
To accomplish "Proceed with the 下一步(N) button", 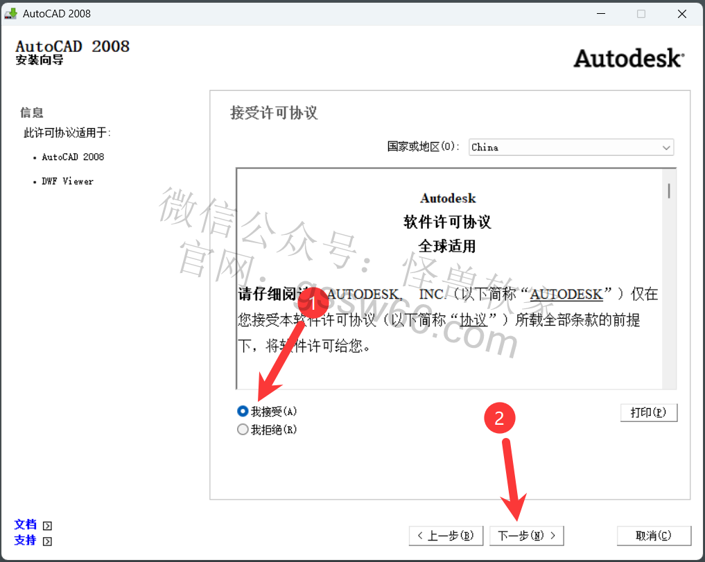I will [526, 536].
